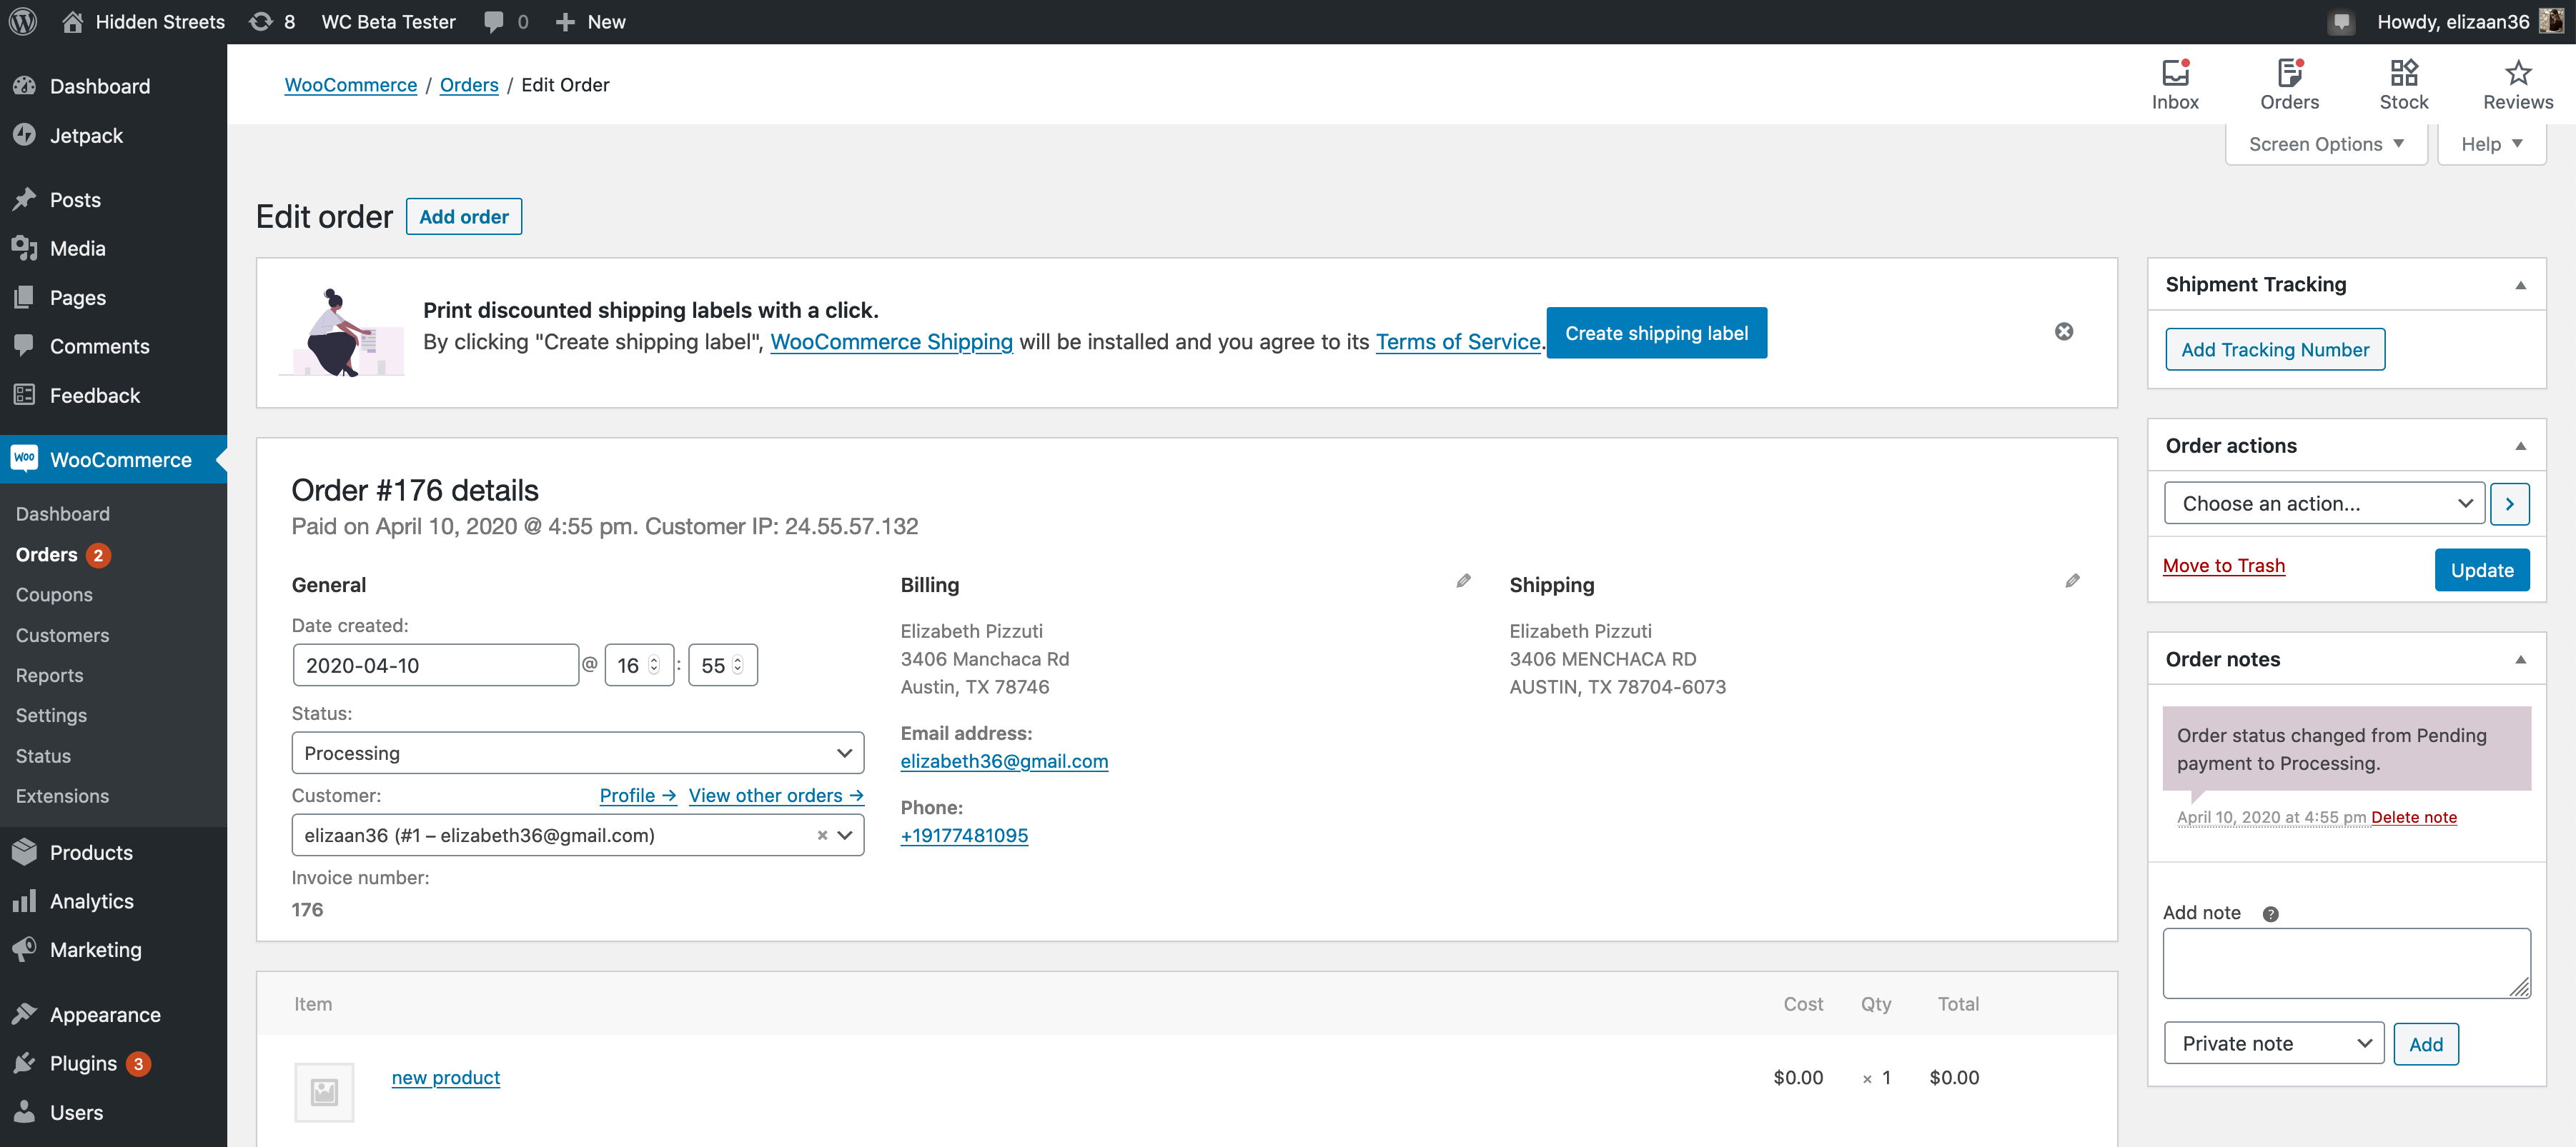The image size is (2576, 1147).
Task: Click the Create shipping label button
Action: (x=1656, y=333)
